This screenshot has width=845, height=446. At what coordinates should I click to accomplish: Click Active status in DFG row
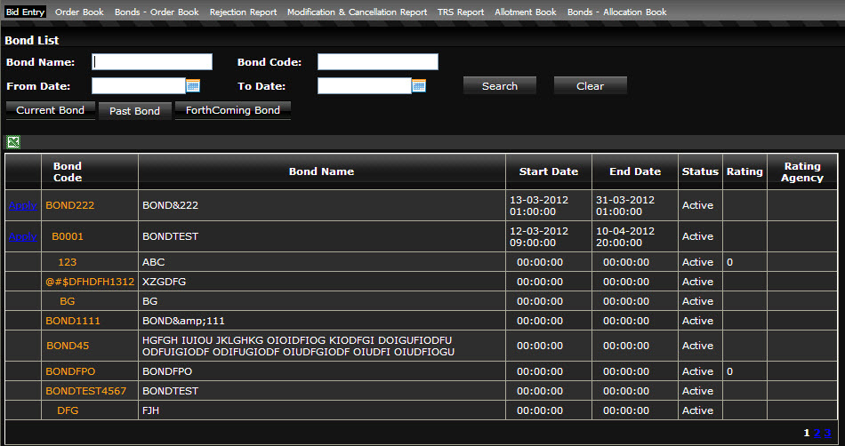[697, 410]
